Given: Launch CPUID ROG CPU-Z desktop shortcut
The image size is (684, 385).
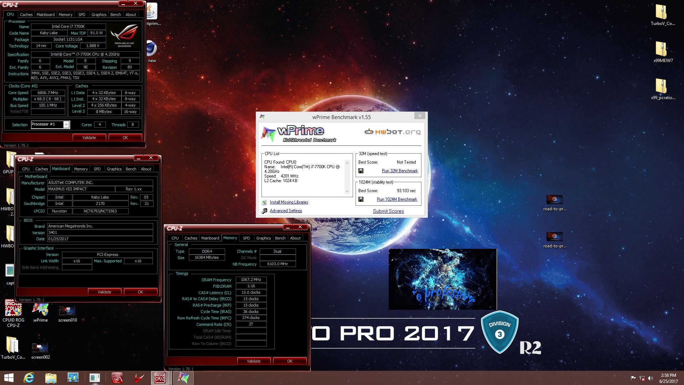Looking at the screenshot, I should [x=13, y=314].
